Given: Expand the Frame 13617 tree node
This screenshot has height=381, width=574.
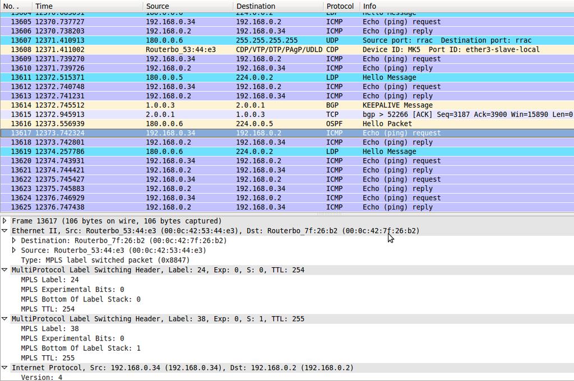Looking at the screenshot, I should coord(4,221).
